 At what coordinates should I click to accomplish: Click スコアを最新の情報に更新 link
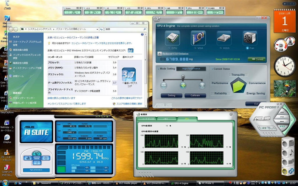(129, 104)
